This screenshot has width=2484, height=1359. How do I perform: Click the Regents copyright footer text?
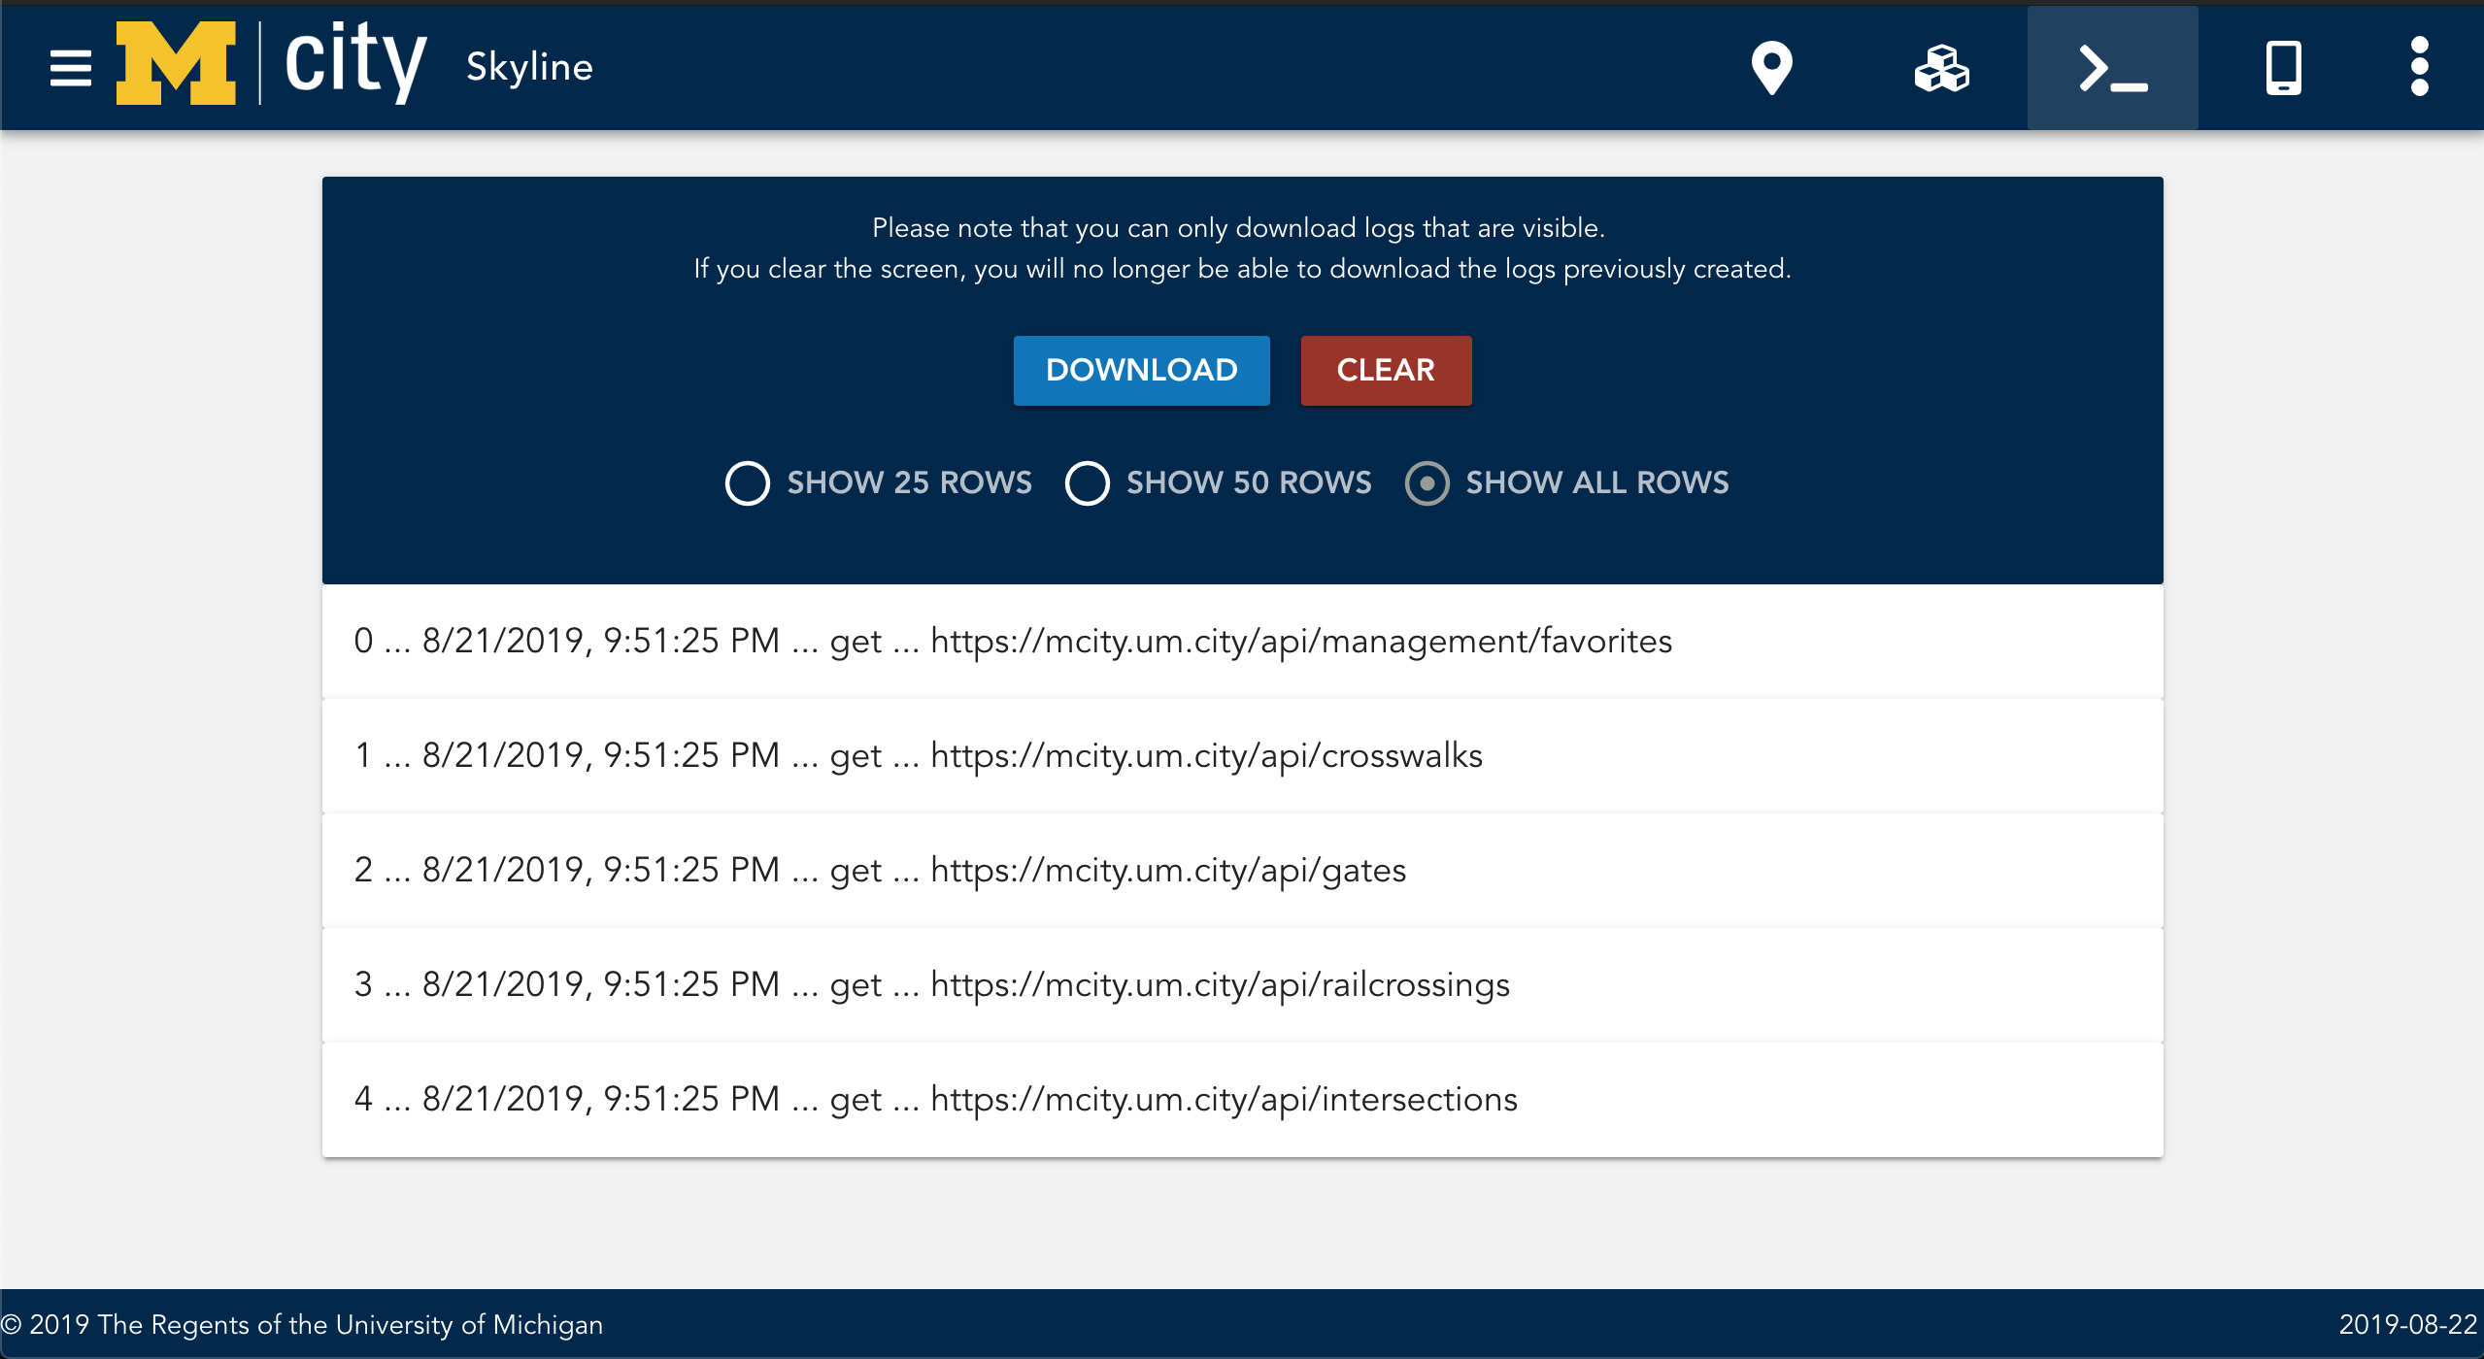pos(302,1325)
